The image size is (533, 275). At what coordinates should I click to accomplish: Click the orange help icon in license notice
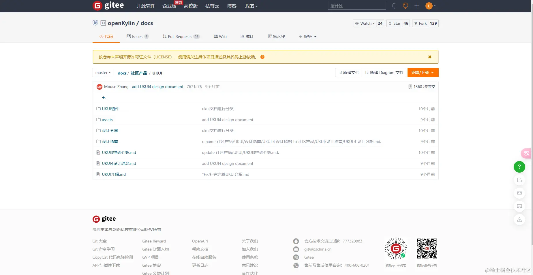(x=262, y=57)
